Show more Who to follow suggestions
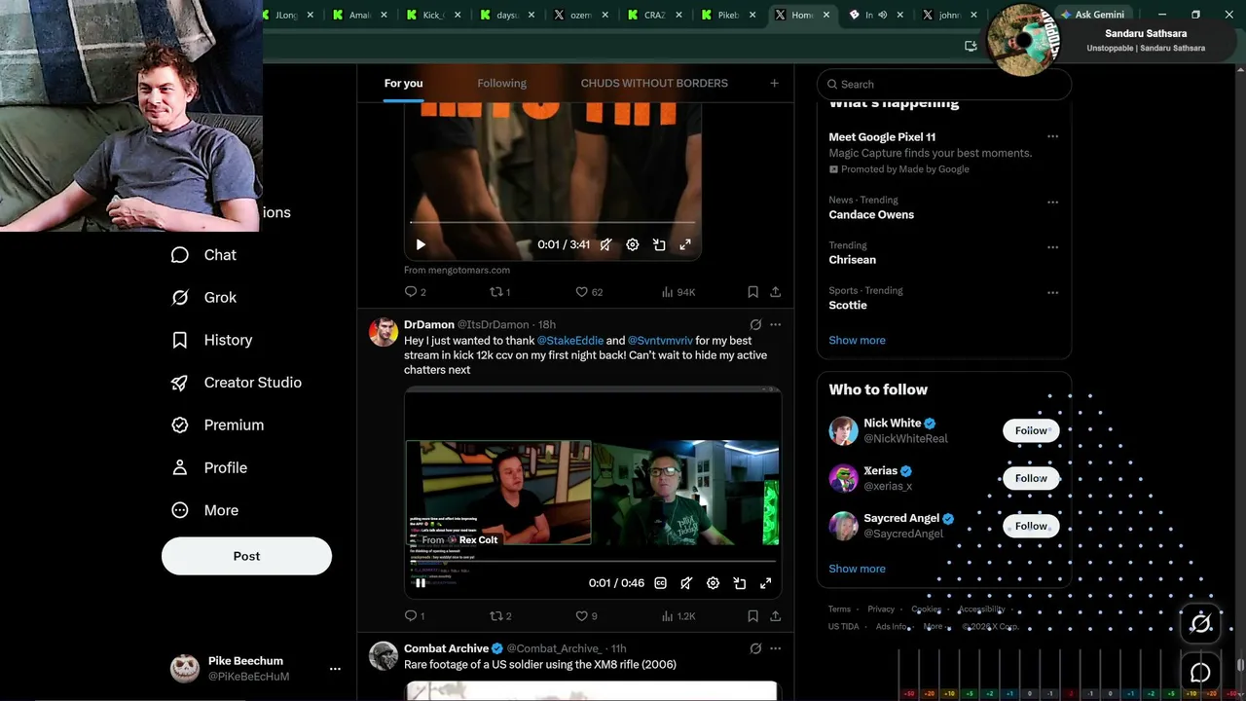The image size is (1246, 701). (857, 569)
